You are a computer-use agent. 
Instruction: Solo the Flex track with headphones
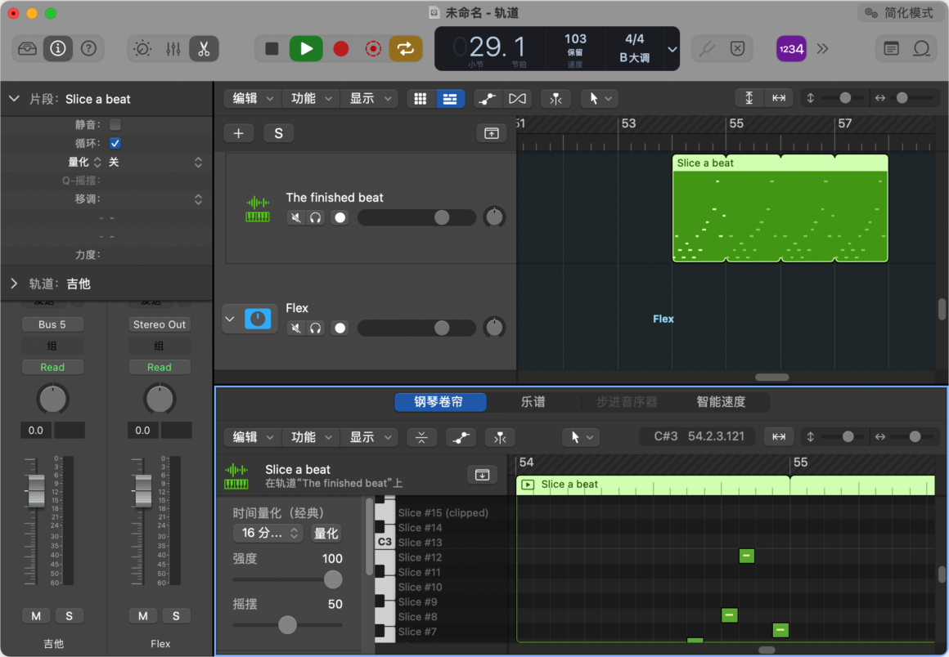(x=315, y=328)
